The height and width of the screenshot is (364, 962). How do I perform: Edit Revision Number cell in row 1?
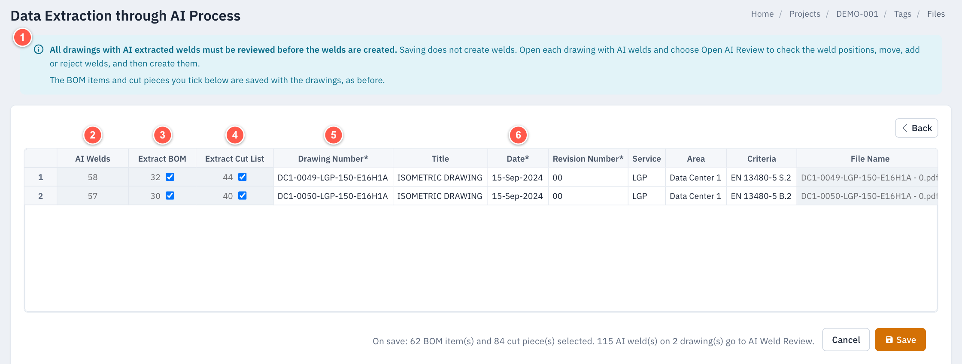click(588, 177)
